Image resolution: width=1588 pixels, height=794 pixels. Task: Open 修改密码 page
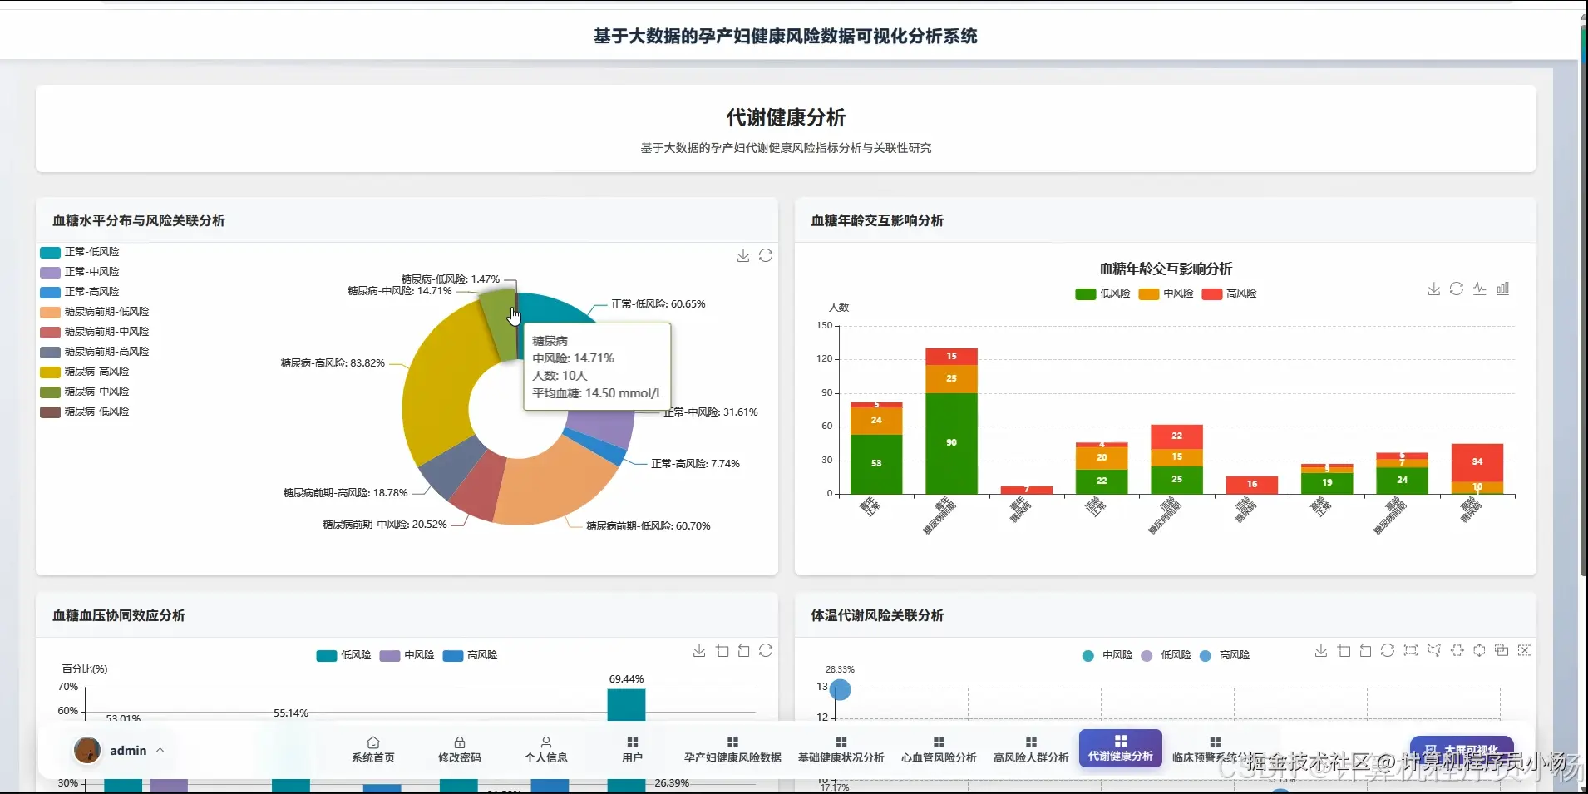460,749
